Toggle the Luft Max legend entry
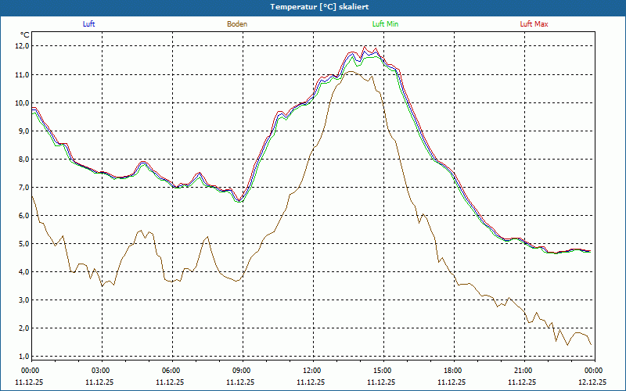The image size is (626, 391). click(x=534, y=24)
